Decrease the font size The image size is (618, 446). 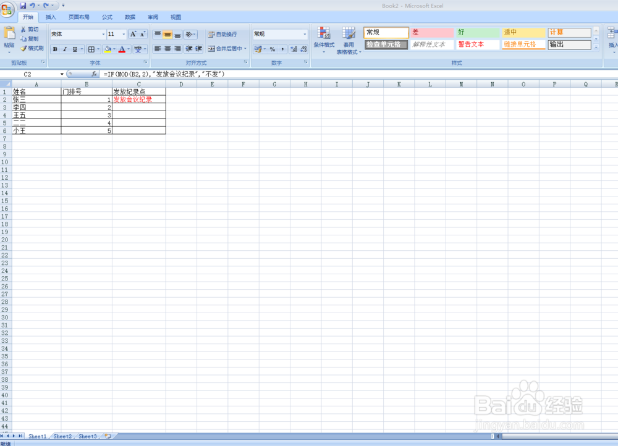click(x=143, y=34)
